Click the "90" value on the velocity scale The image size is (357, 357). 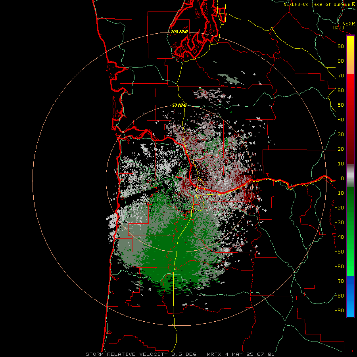341,46
